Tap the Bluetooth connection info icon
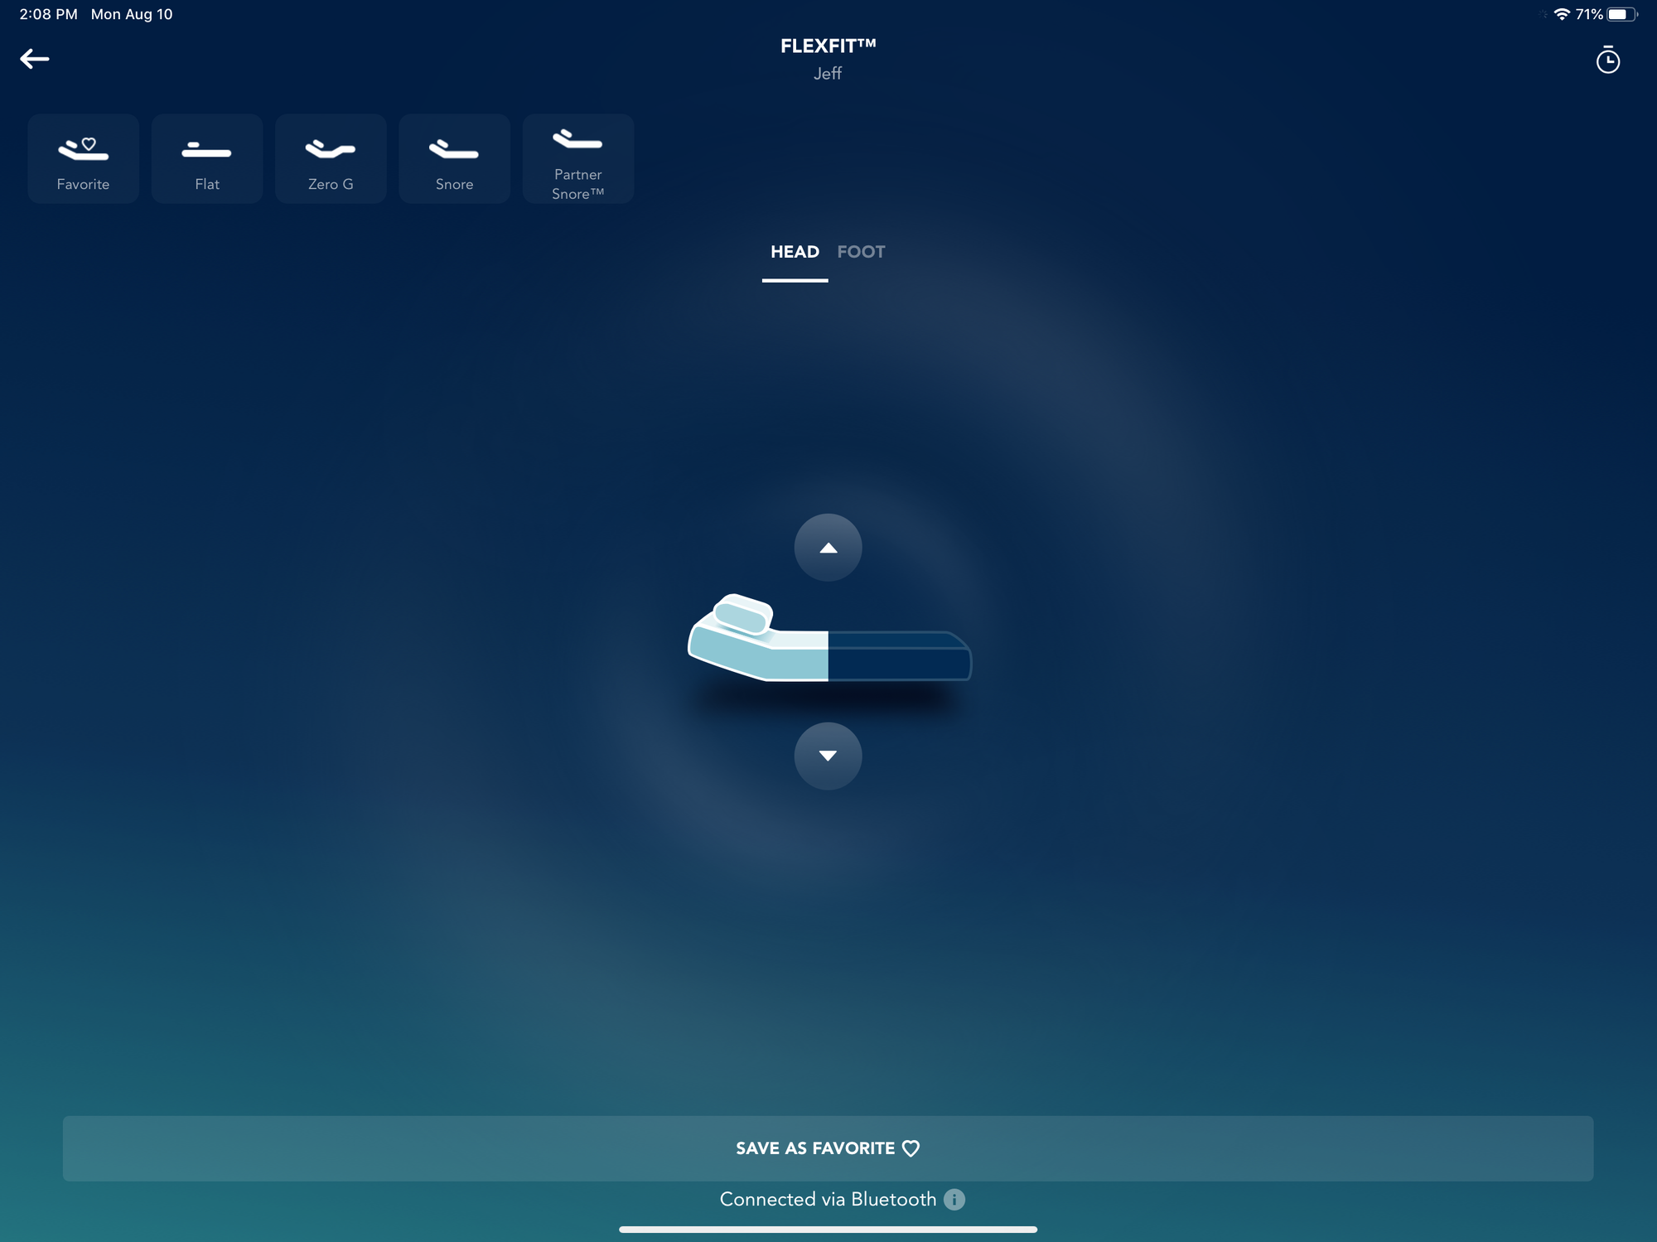 954,1199
